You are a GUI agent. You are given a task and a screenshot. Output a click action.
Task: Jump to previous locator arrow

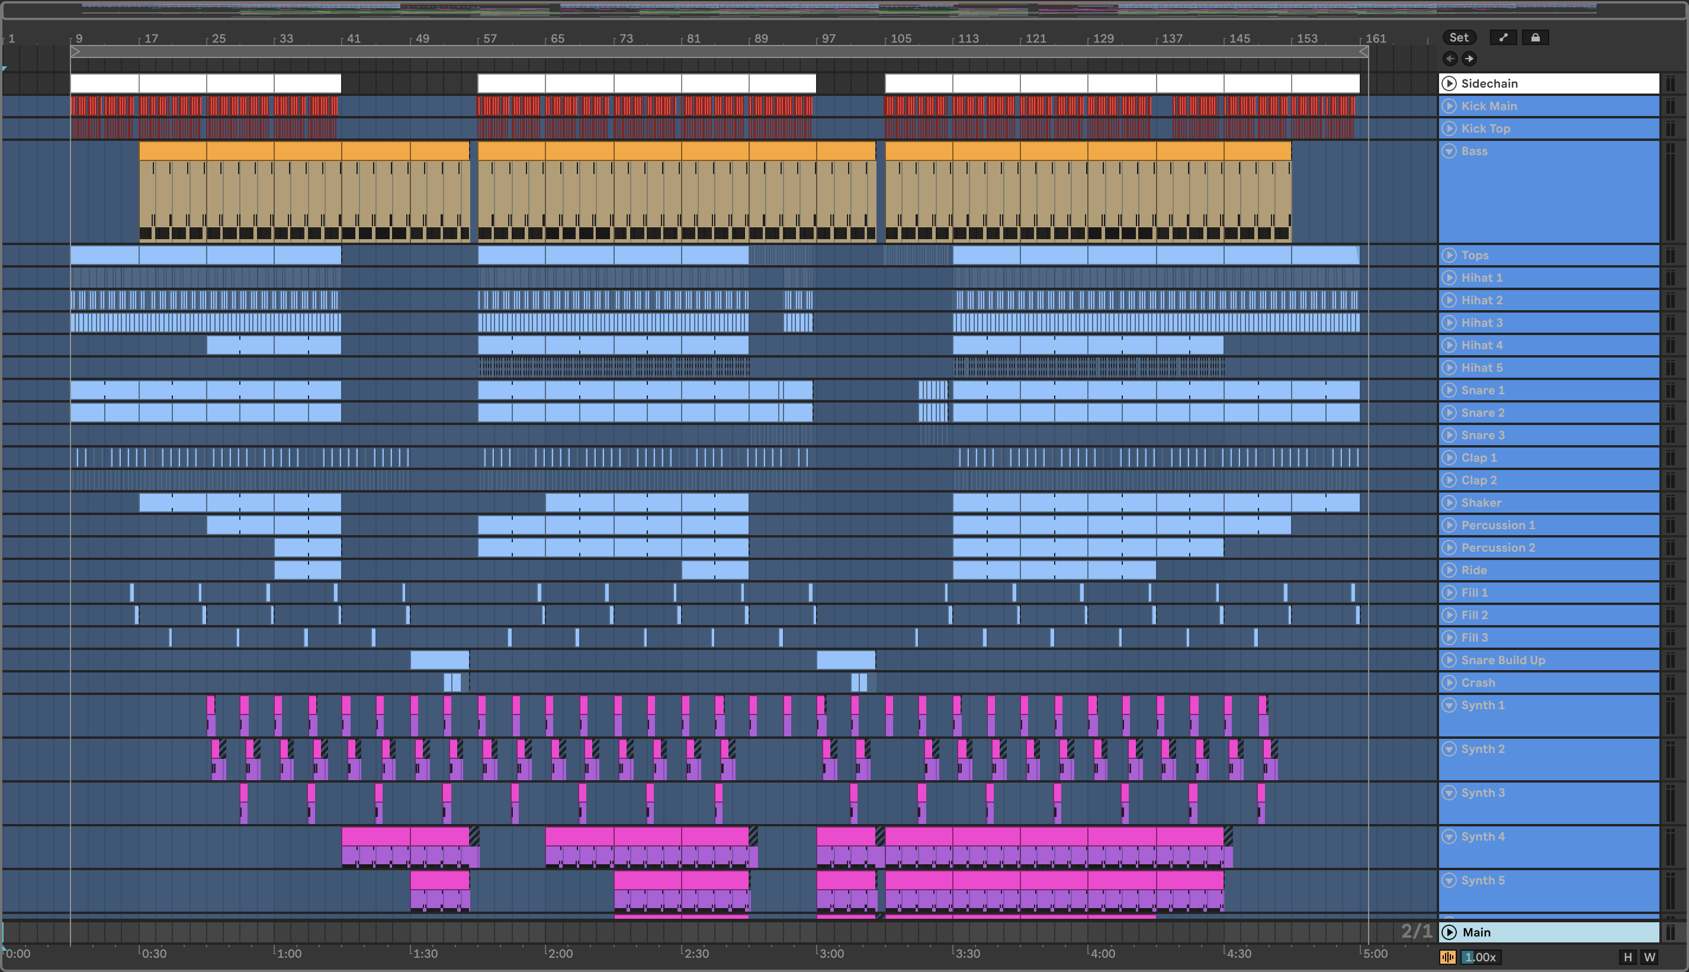click(x=1450, y=59)
